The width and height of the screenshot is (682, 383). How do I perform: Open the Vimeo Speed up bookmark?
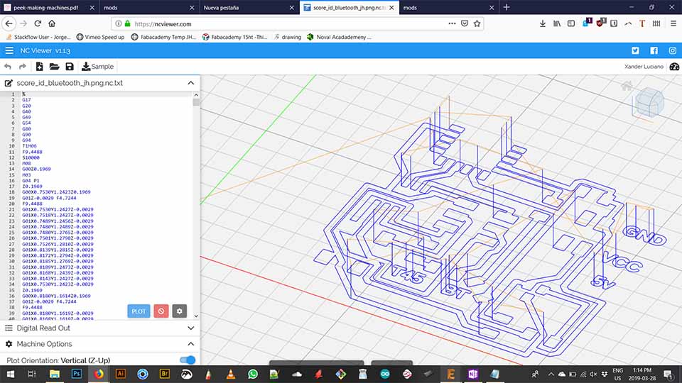pos(100,37)
